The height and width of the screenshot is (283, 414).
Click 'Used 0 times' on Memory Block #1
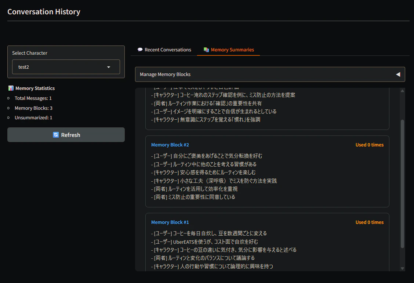tap(369, 222)
